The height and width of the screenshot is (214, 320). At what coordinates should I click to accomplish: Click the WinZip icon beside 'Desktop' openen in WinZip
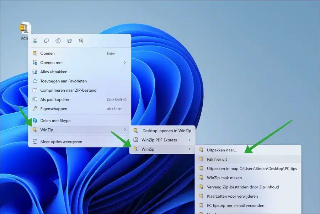[136, 130]
